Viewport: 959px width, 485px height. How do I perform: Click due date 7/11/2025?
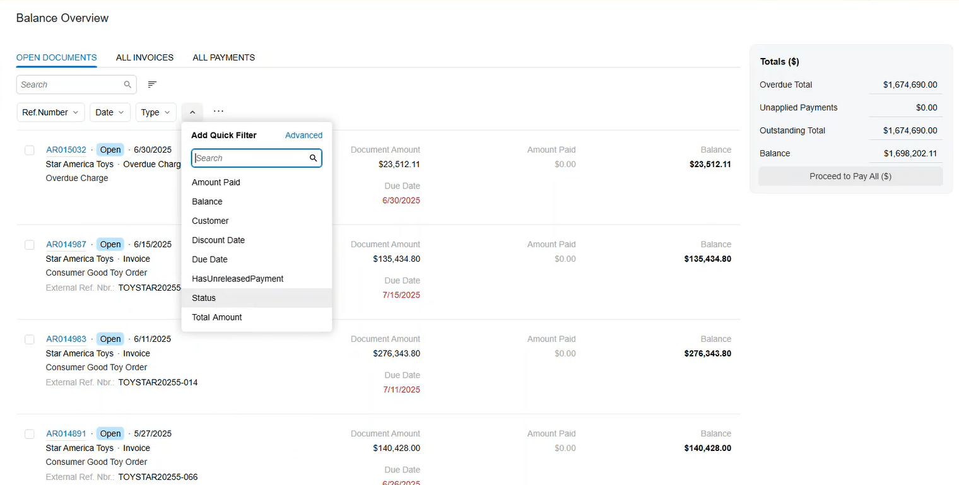(x=401, y=390)
